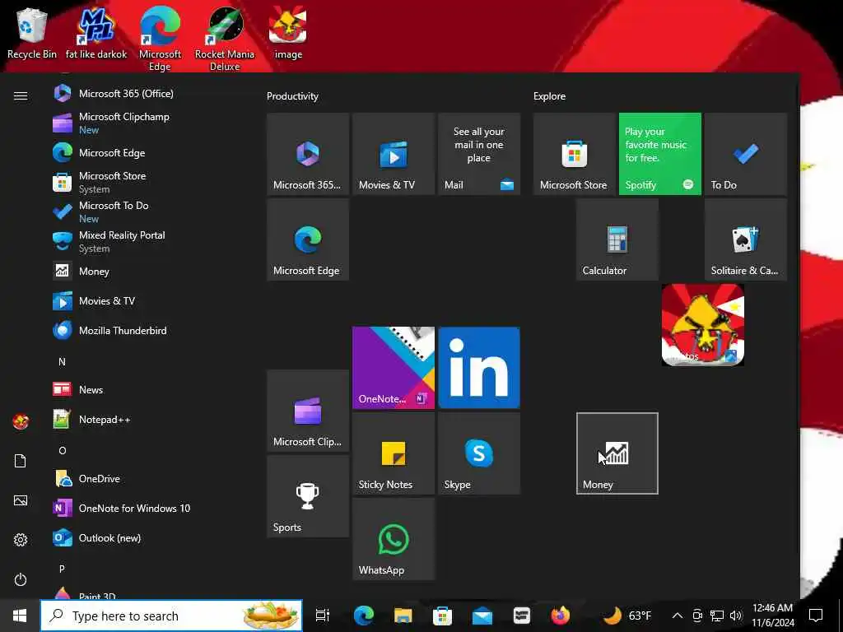Select Outlook (new) in the app list

point(151,538)
